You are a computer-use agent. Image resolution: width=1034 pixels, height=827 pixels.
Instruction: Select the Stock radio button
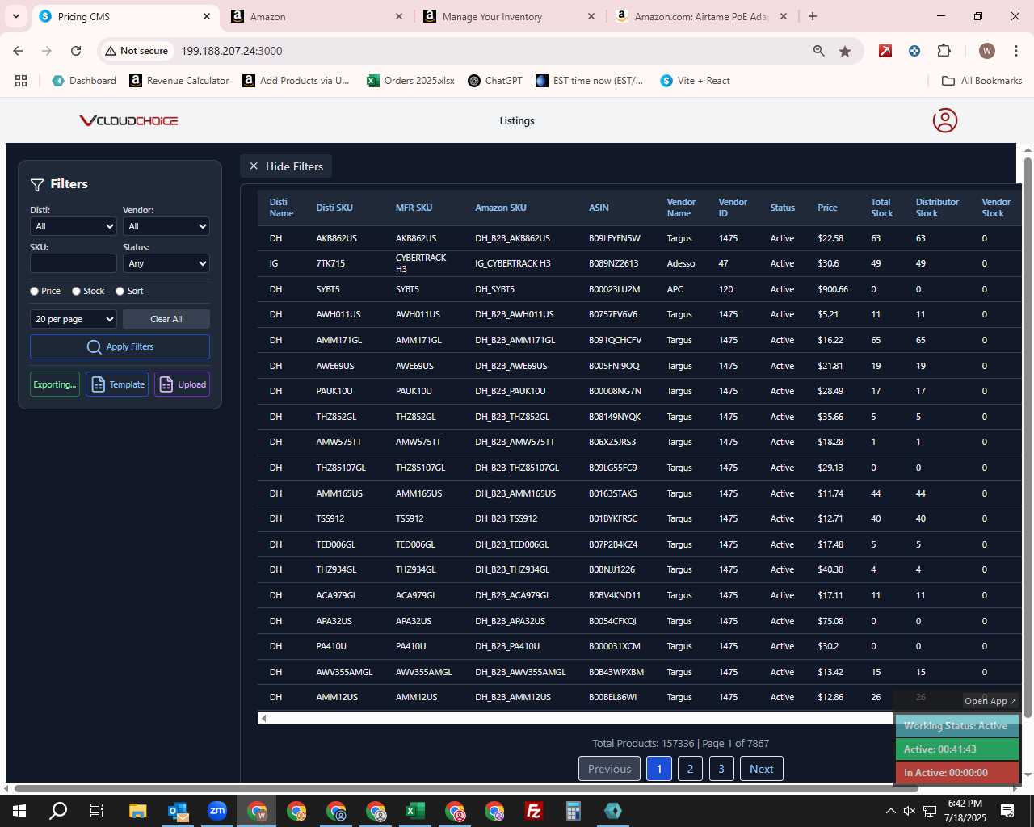(76, 291)
